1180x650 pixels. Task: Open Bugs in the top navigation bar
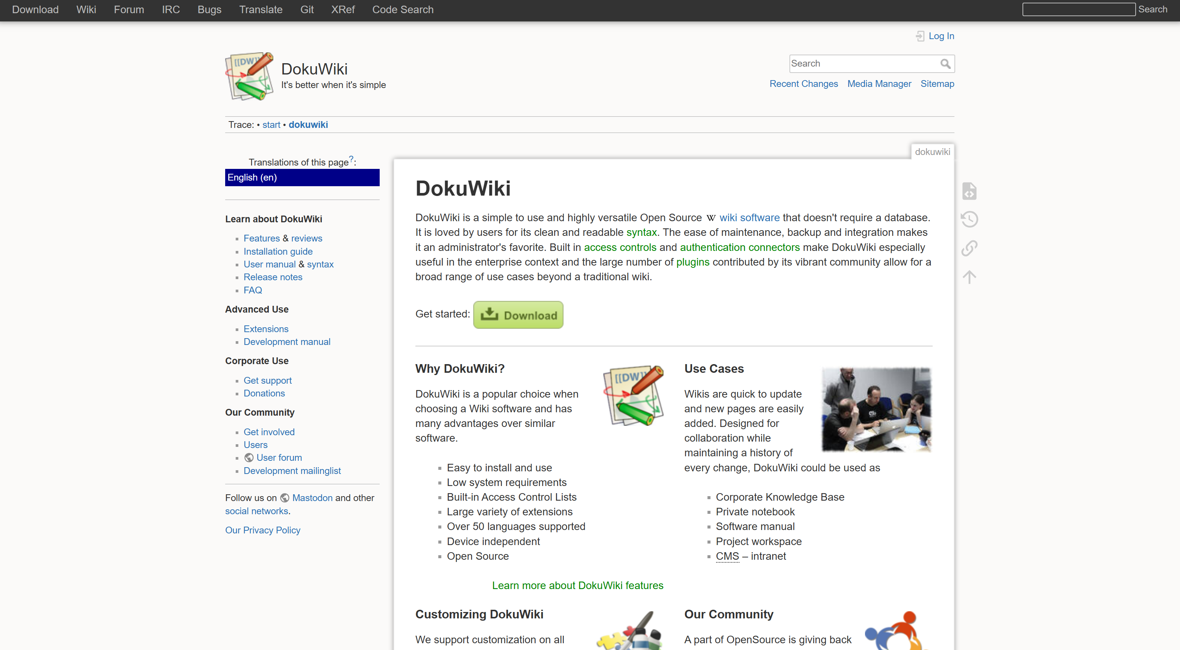coord(209,10)
